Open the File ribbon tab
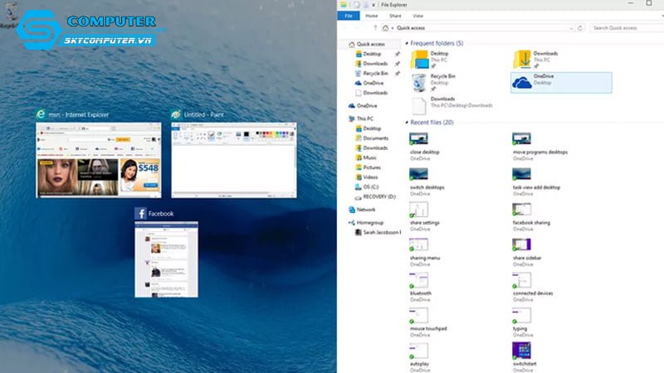The width and height of the screenshot is (664, 373). point(352,16)
